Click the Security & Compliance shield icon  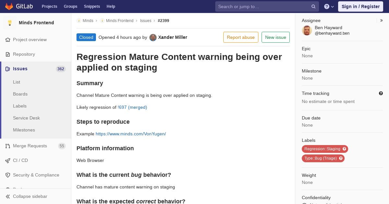[8, 175]
